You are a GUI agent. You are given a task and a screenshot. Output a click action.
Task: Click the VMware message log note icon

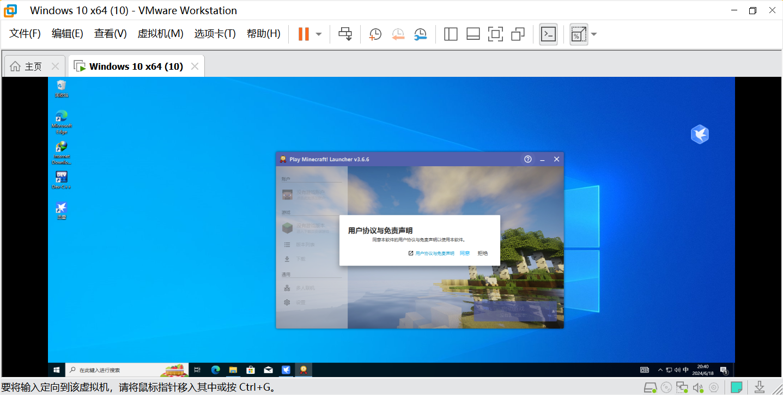coord(737,387)
